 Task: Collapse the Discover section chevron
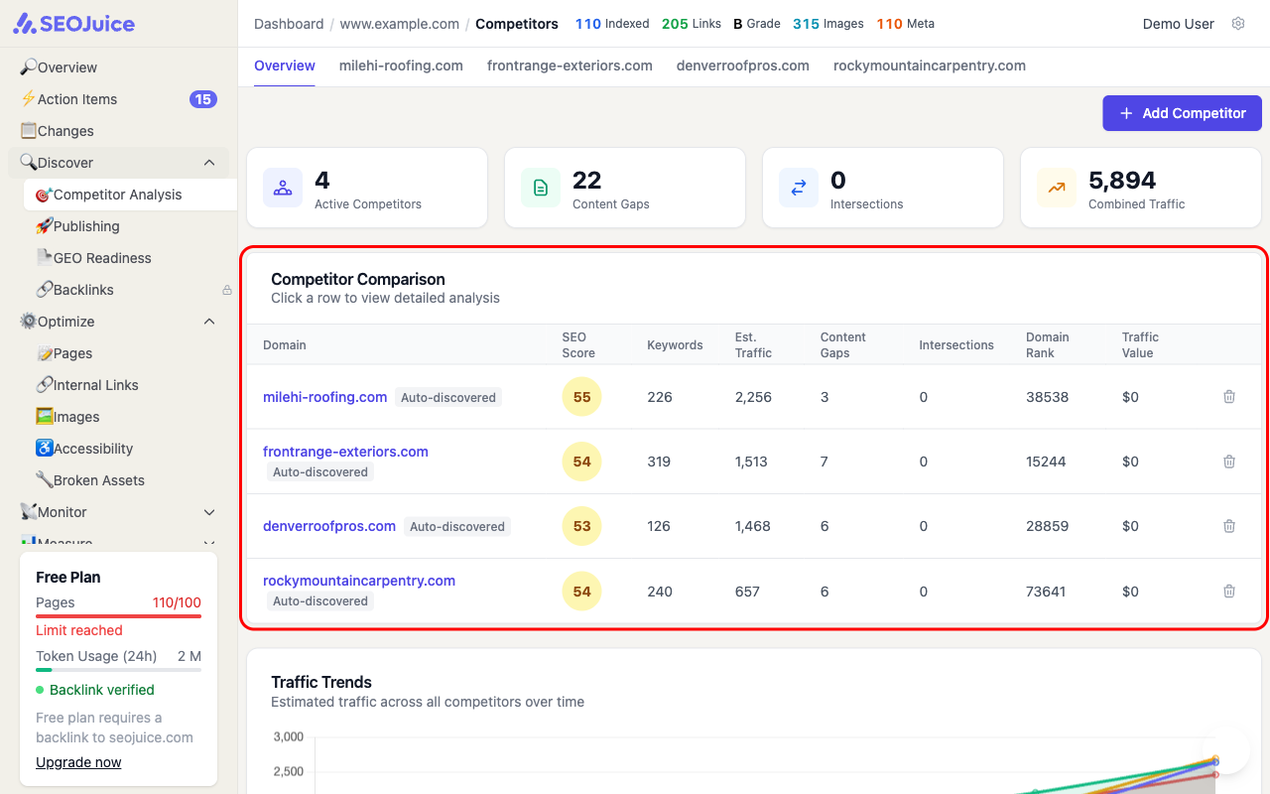tap(209, 163)
